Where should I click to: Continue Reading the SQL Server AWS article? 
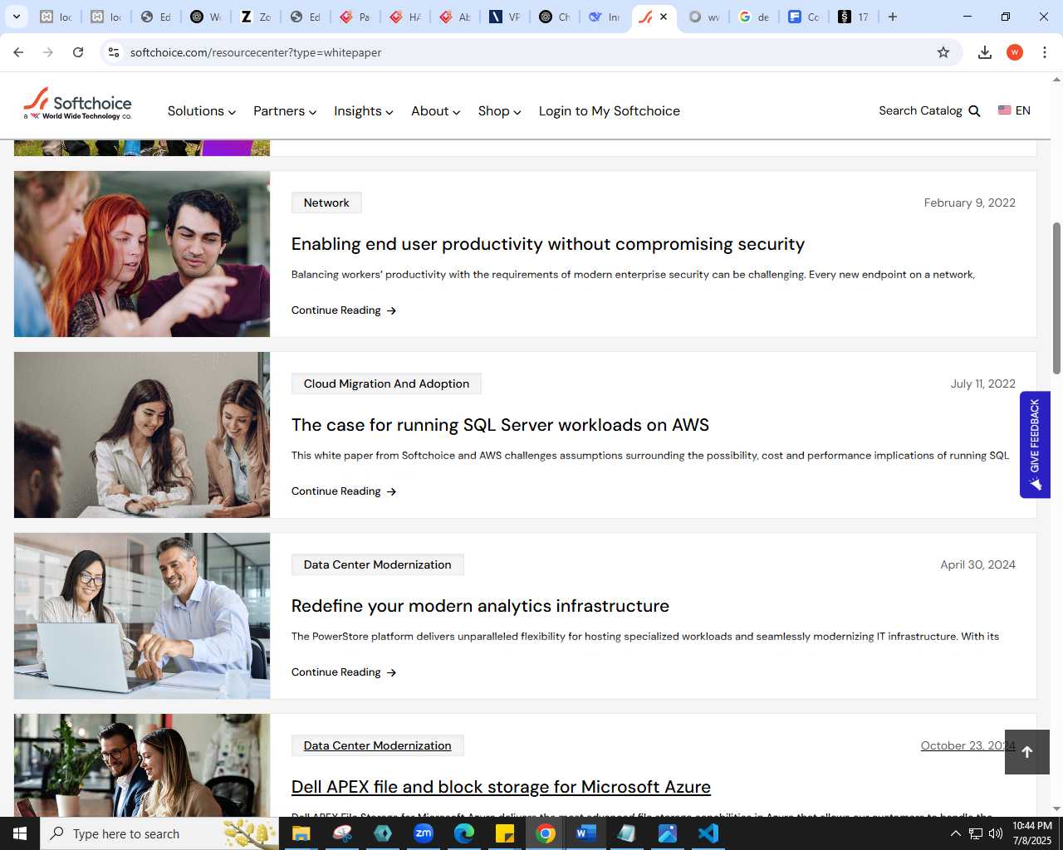pyautogui.click(x=344, y=491)
